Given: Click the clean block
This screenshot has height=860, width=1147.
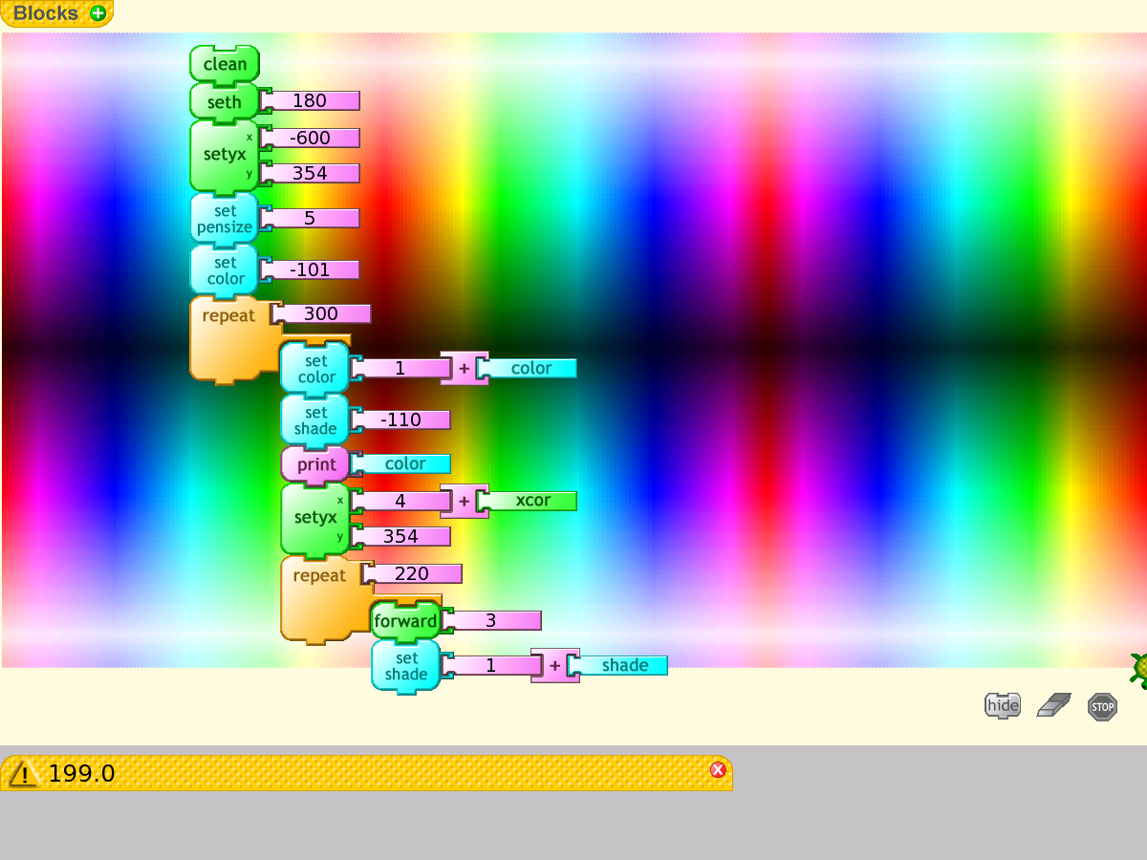Looking at the screenshot, I should [225, 65].
